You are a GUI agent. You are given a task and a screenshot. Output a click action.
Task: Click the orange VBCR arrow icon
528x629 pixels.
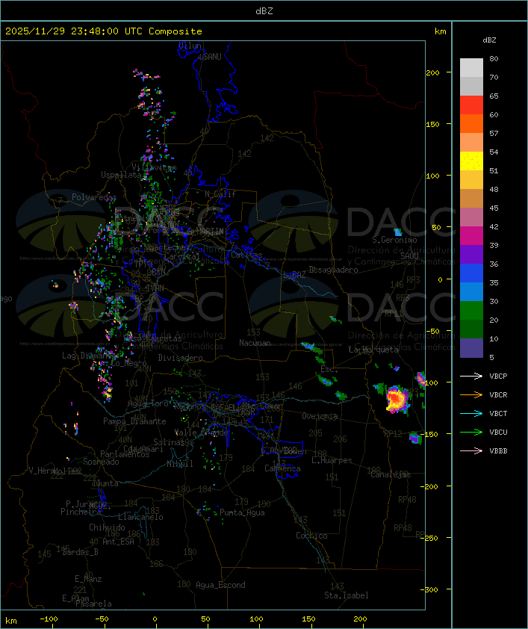pyautogui.click(x=471, y=394)
